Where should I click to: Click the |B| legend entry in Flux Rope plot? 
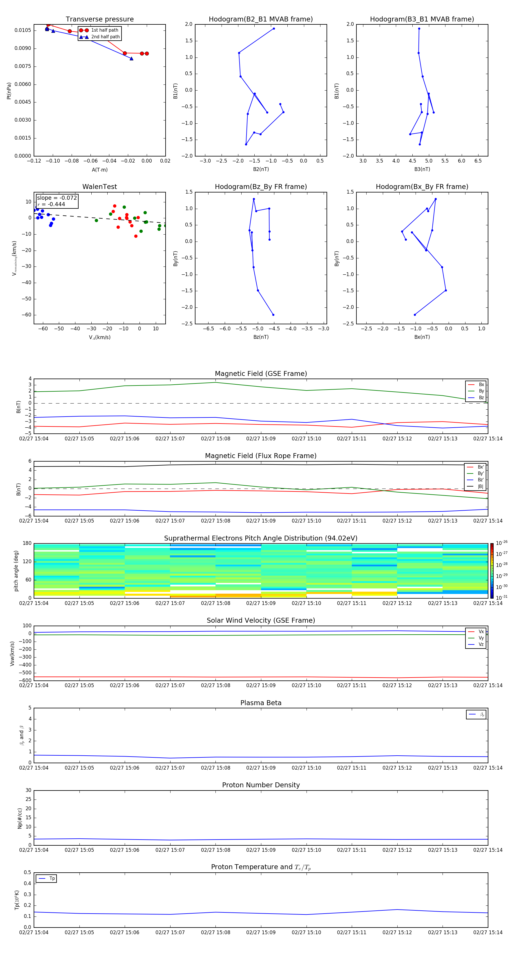pos(476,487)
